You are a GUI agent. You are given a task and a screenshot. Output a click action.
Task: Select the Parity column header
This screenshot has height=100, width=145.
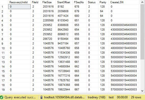pyautogui.click(x=103, y=2)
